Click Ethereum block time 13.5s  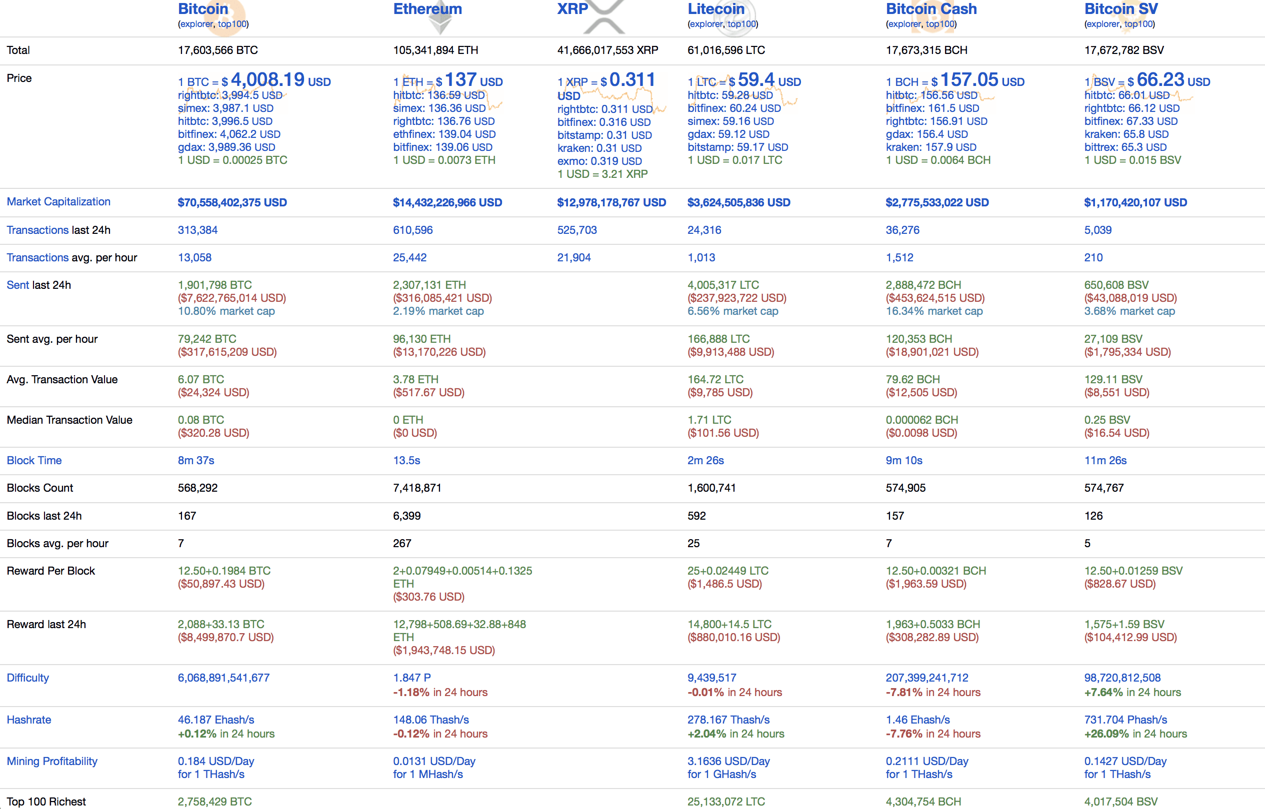tap(406, 460)
